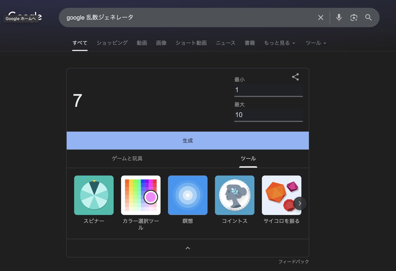
Task: Edit the 最大 maximum value field
Action: point(268,115)
